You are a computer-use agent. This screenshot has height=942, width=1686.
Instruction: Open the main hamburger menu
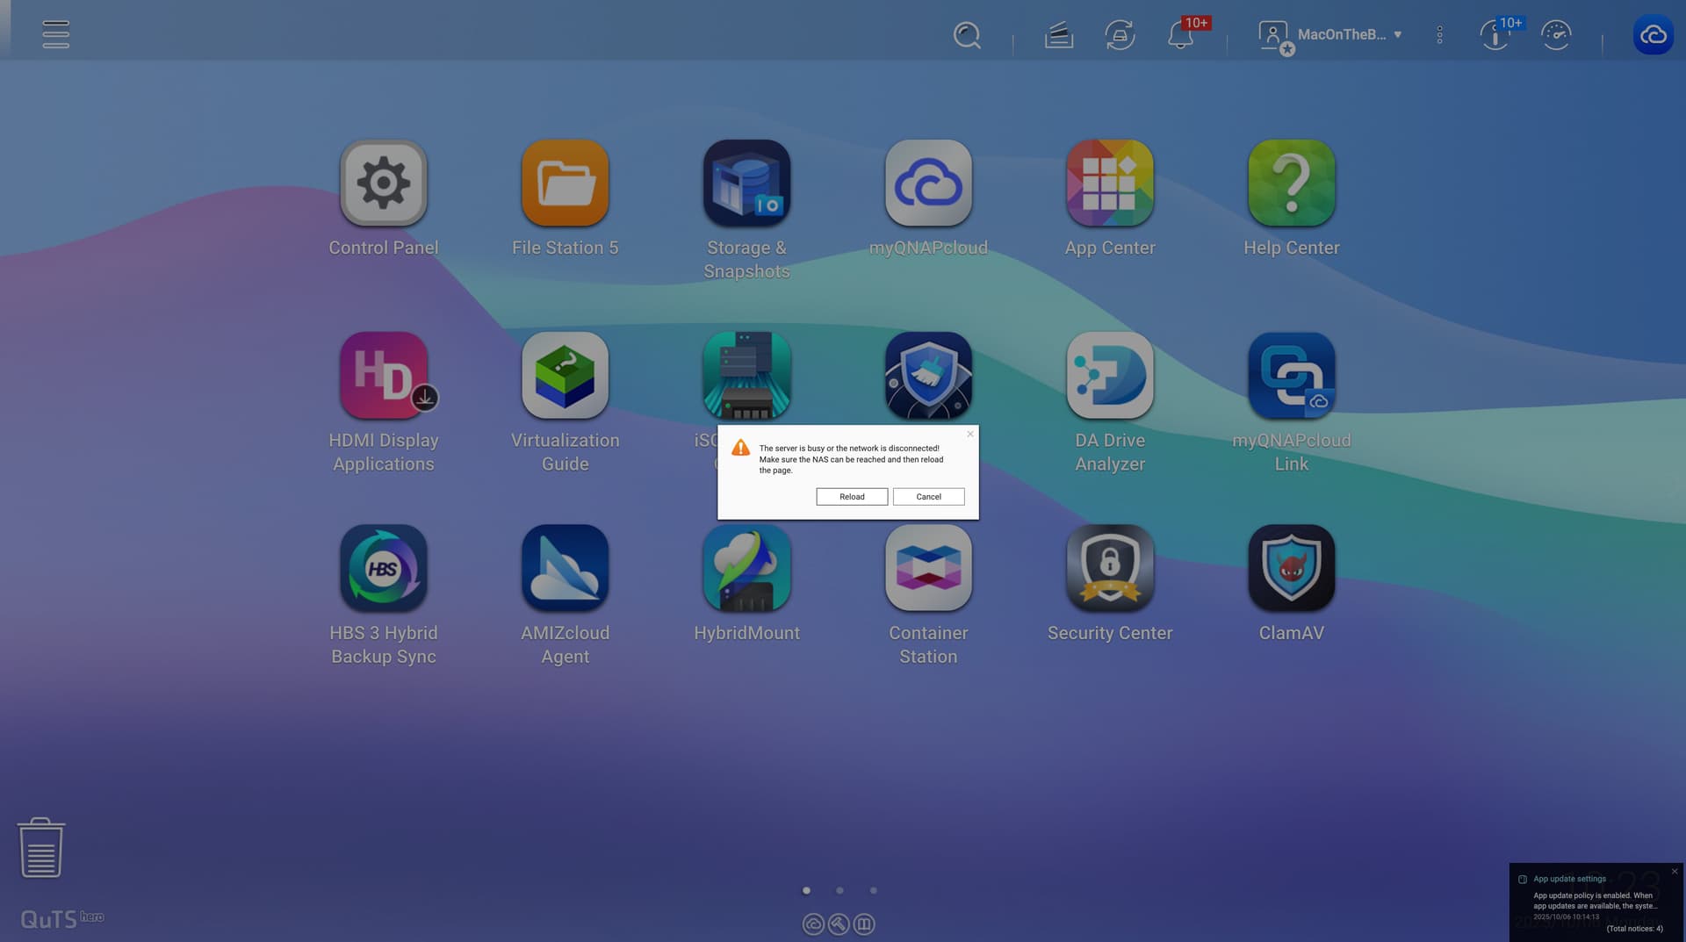[55, 34]
